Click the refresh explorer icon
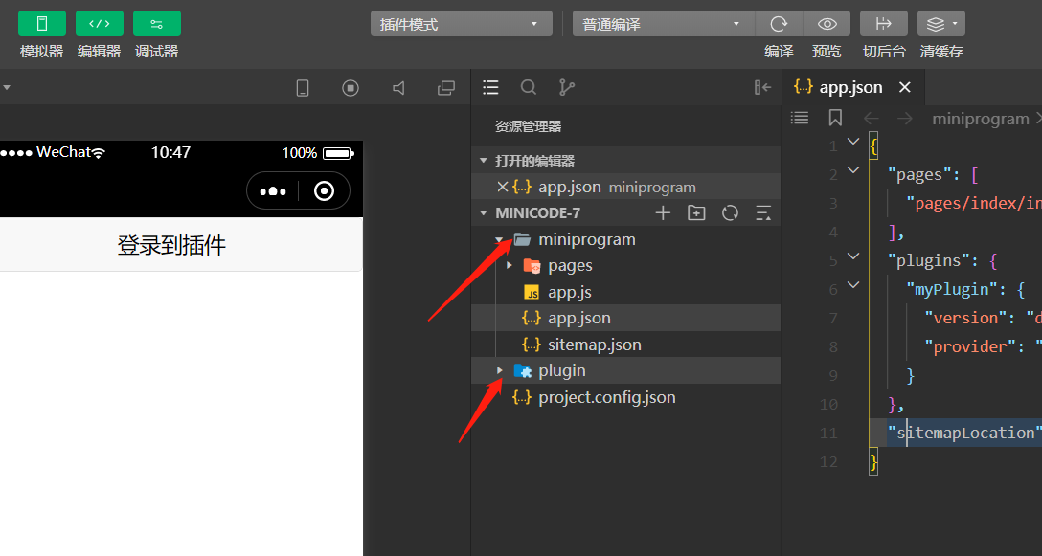This screenshot has width=1042, height=556. tap(731, 213)
